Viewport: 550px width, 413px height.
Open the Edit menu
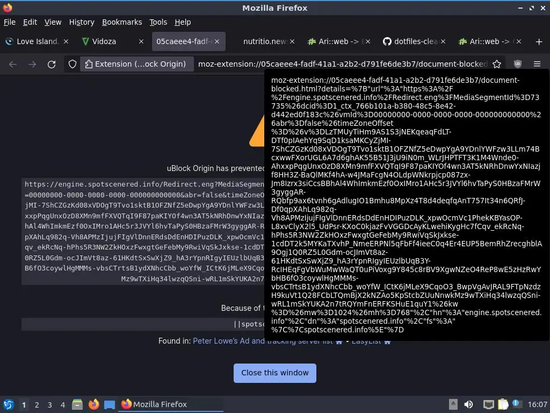tap(30, 22)
